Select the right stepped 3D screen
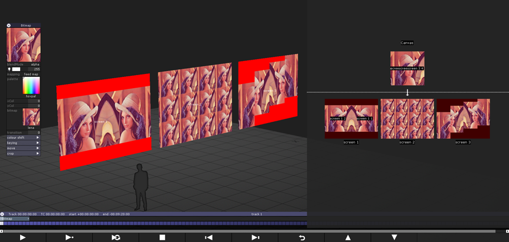Image resolution: width=509 pixels, height=242 pixels. [x=268, y=91]
